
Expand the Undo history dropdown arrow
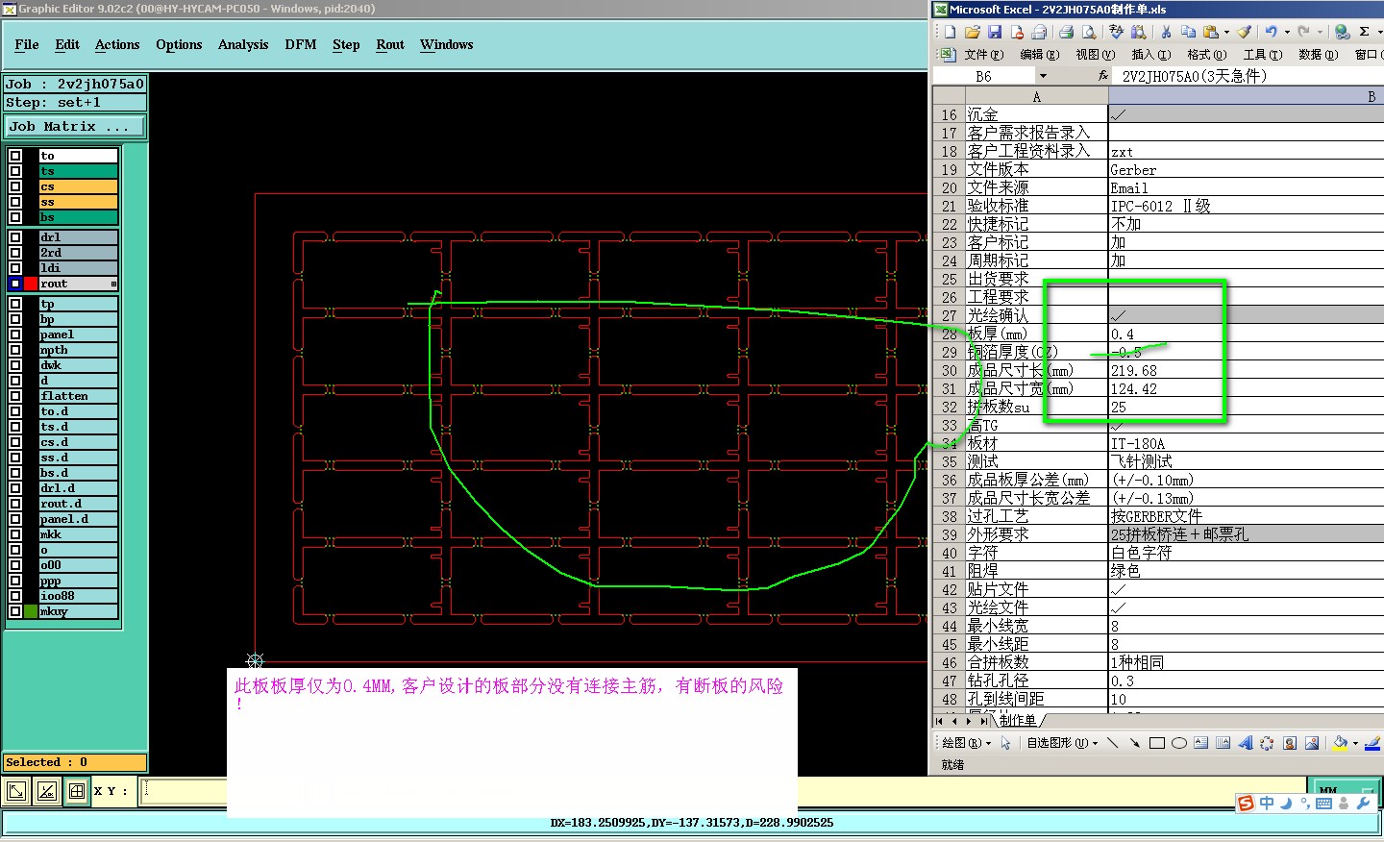tap(1287, 32)
